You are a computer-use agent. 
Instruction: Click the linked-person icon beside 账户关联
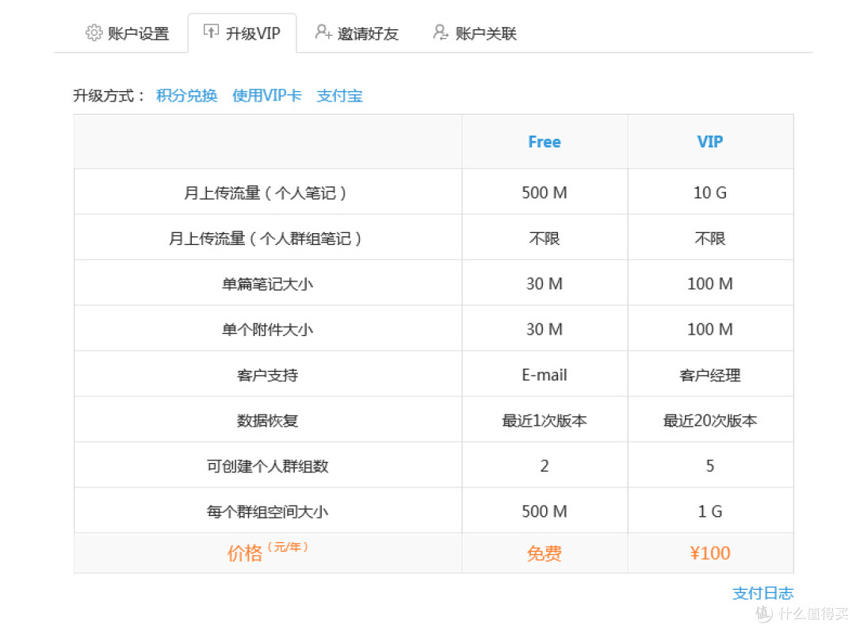[441, 32]
